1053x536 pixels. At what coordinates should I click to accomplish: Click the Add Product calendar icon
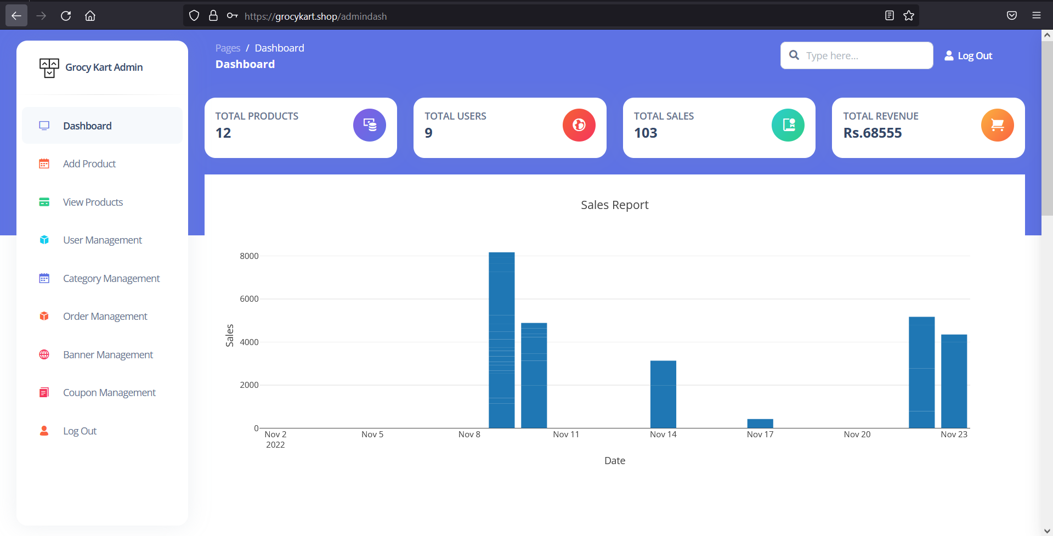[x=44, y=163]
